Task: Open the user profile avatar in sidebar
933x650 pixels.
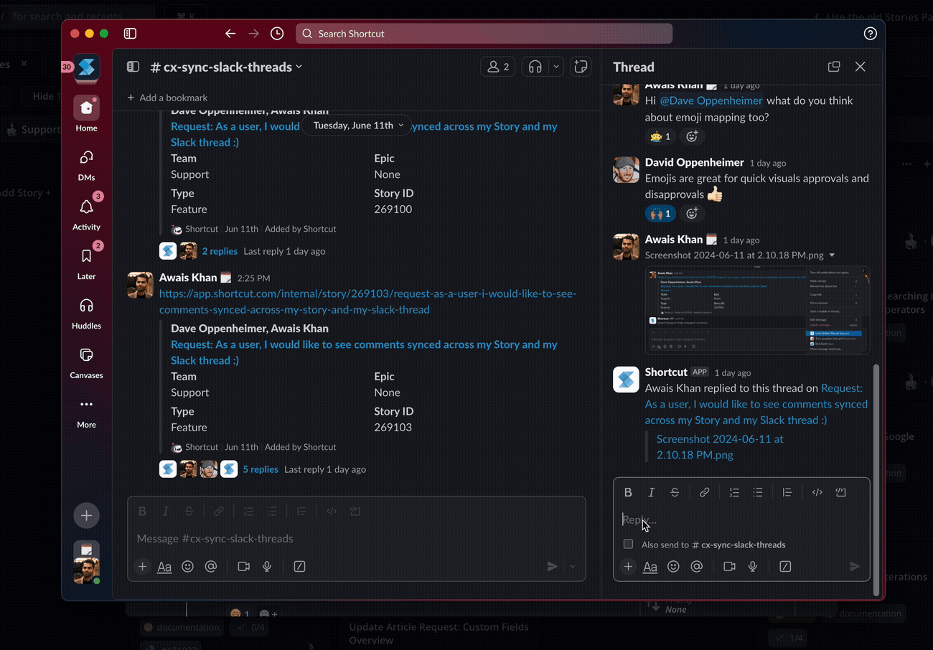Action: click(86, 571)
